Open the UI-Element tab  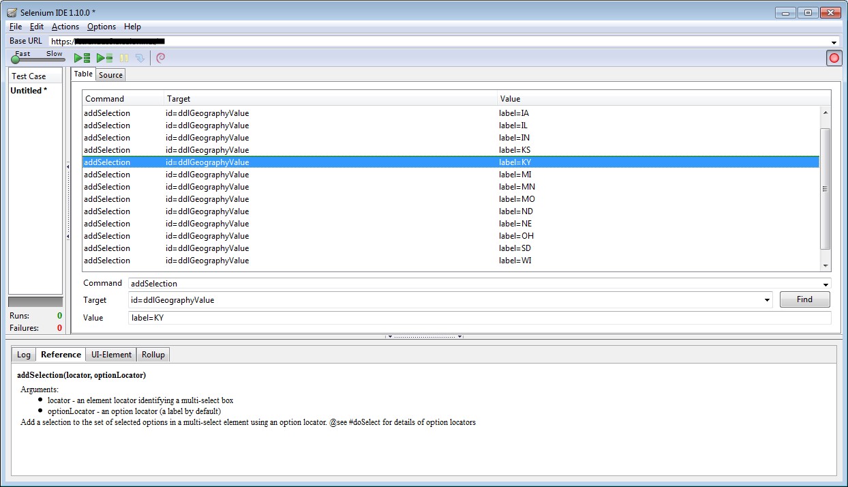tap(111, 355)
